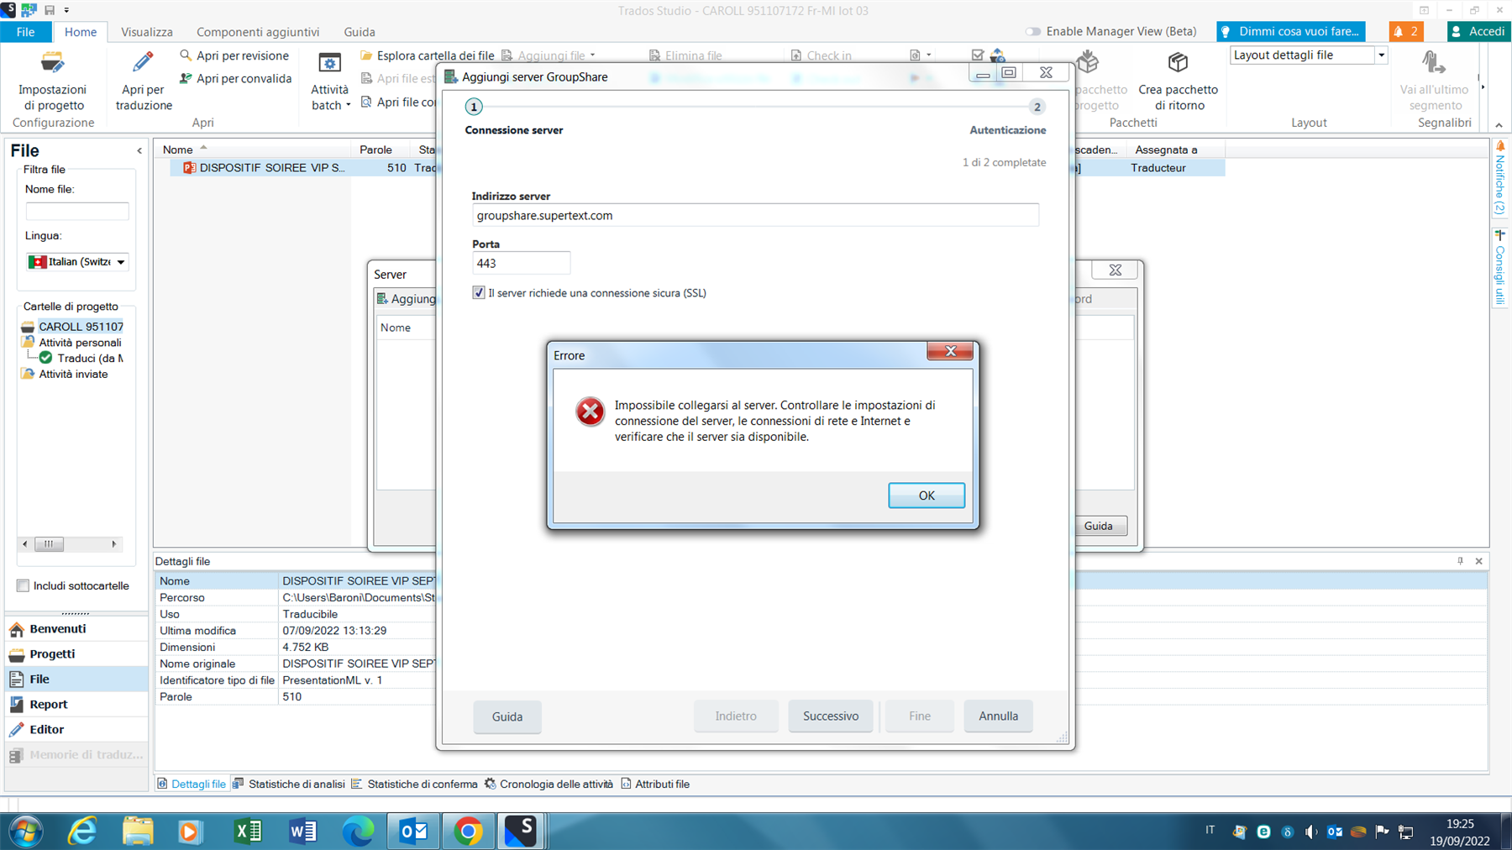
Task: Click Esplora cartella dei file
Action: coord(427,55)
